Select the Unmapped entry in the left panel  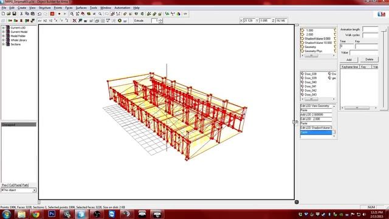tap(19, 125)
